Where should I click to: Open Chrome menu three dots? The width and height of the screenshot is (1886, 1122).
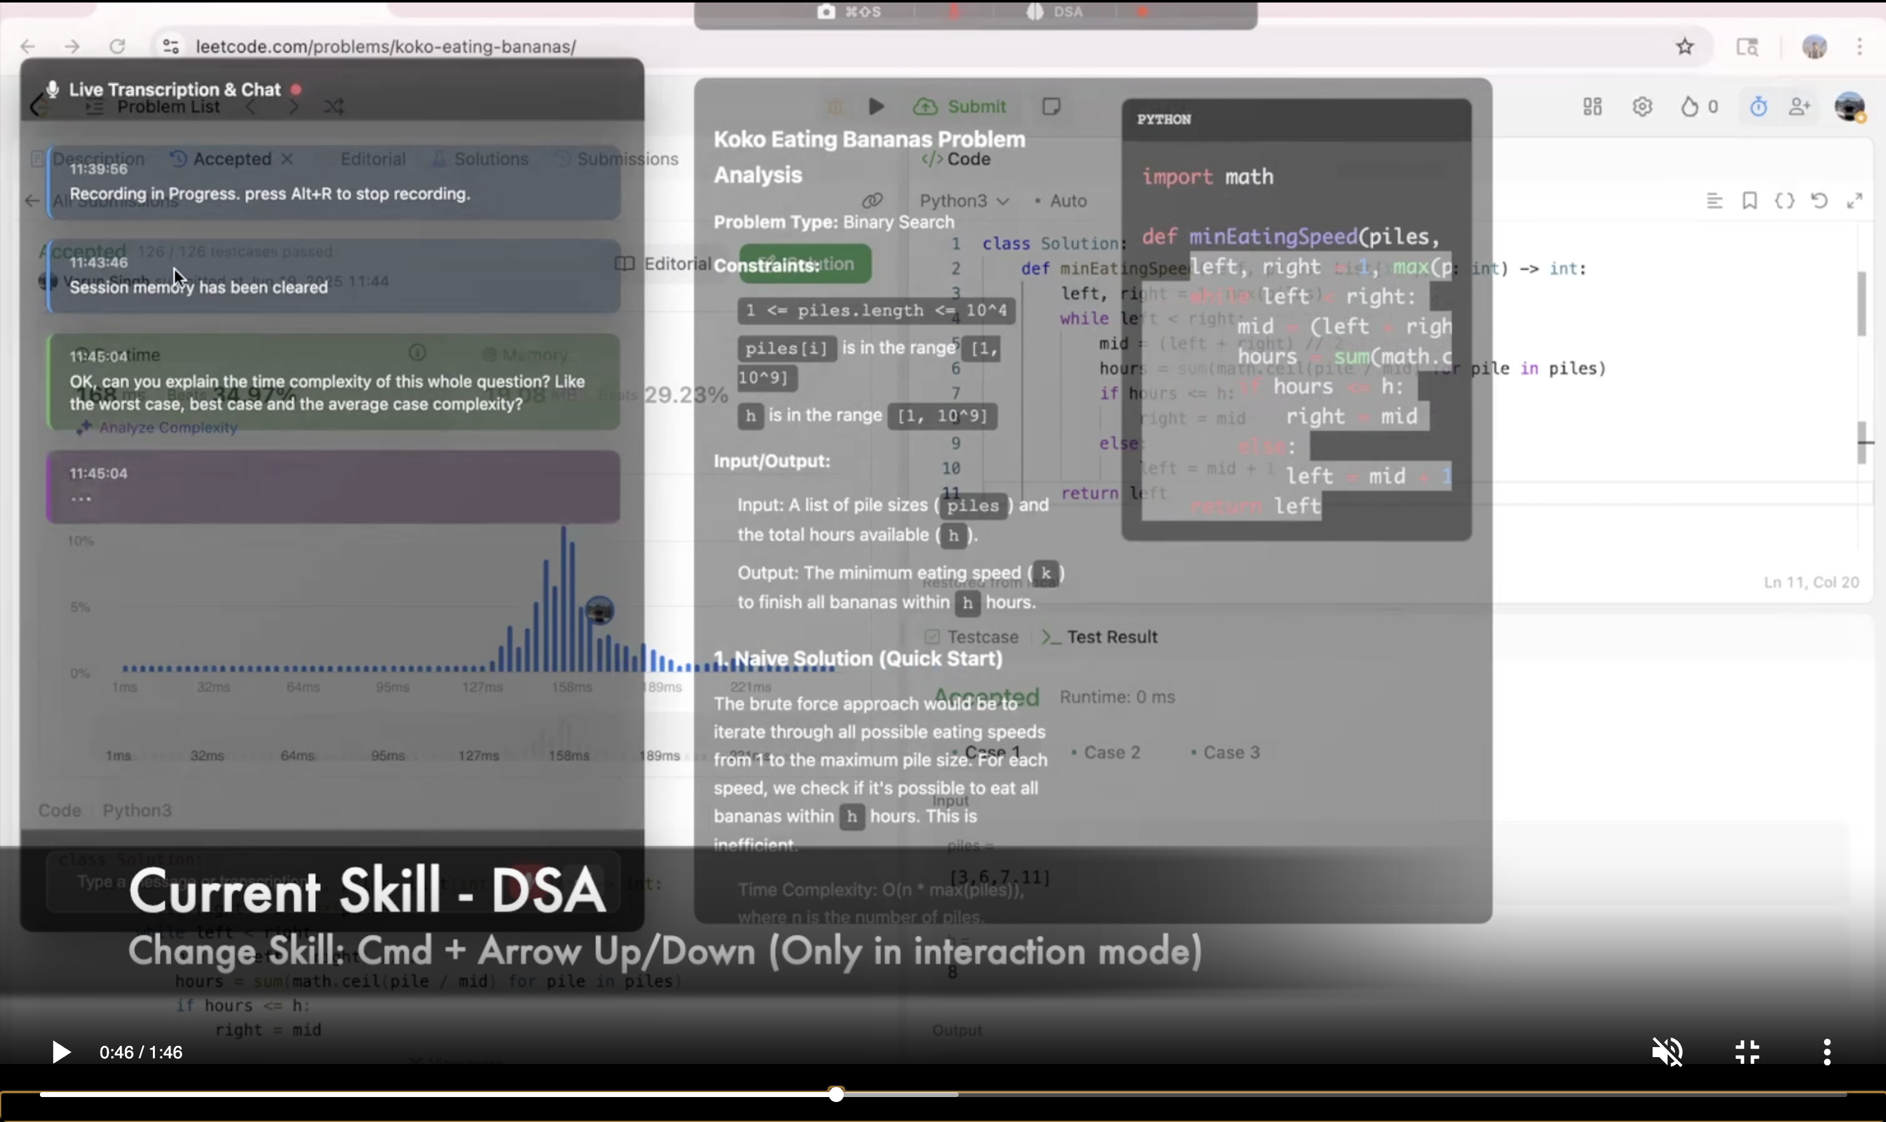[x=1860, y=47]
